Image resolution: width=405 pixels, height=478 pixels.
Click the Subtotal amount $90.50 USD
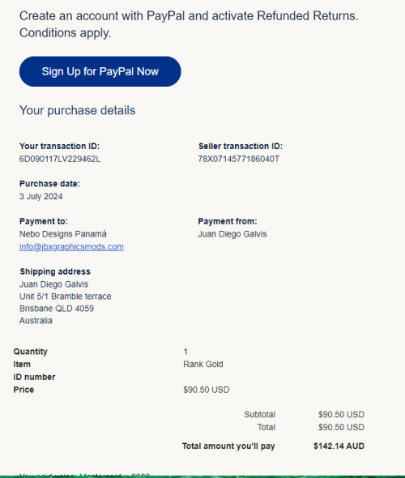pos(341,415)
